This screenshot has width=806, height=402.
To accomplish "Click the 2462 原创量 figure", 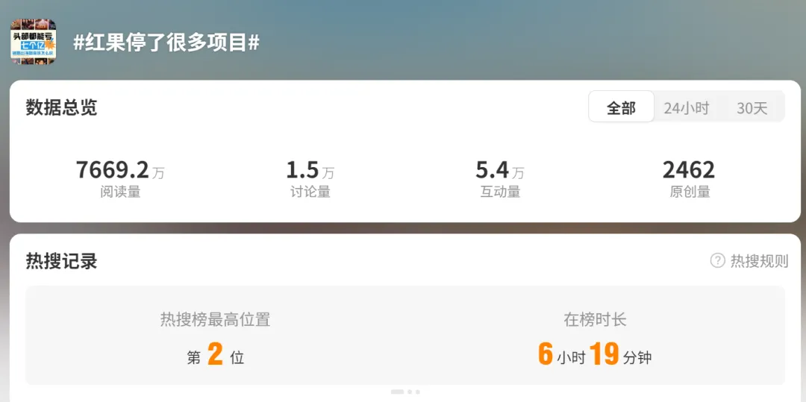I will pyautogui.click(x=689, y=170).
